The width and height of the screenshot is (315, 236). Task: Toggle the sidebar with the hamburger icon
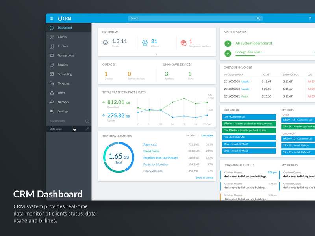[52, 18]
